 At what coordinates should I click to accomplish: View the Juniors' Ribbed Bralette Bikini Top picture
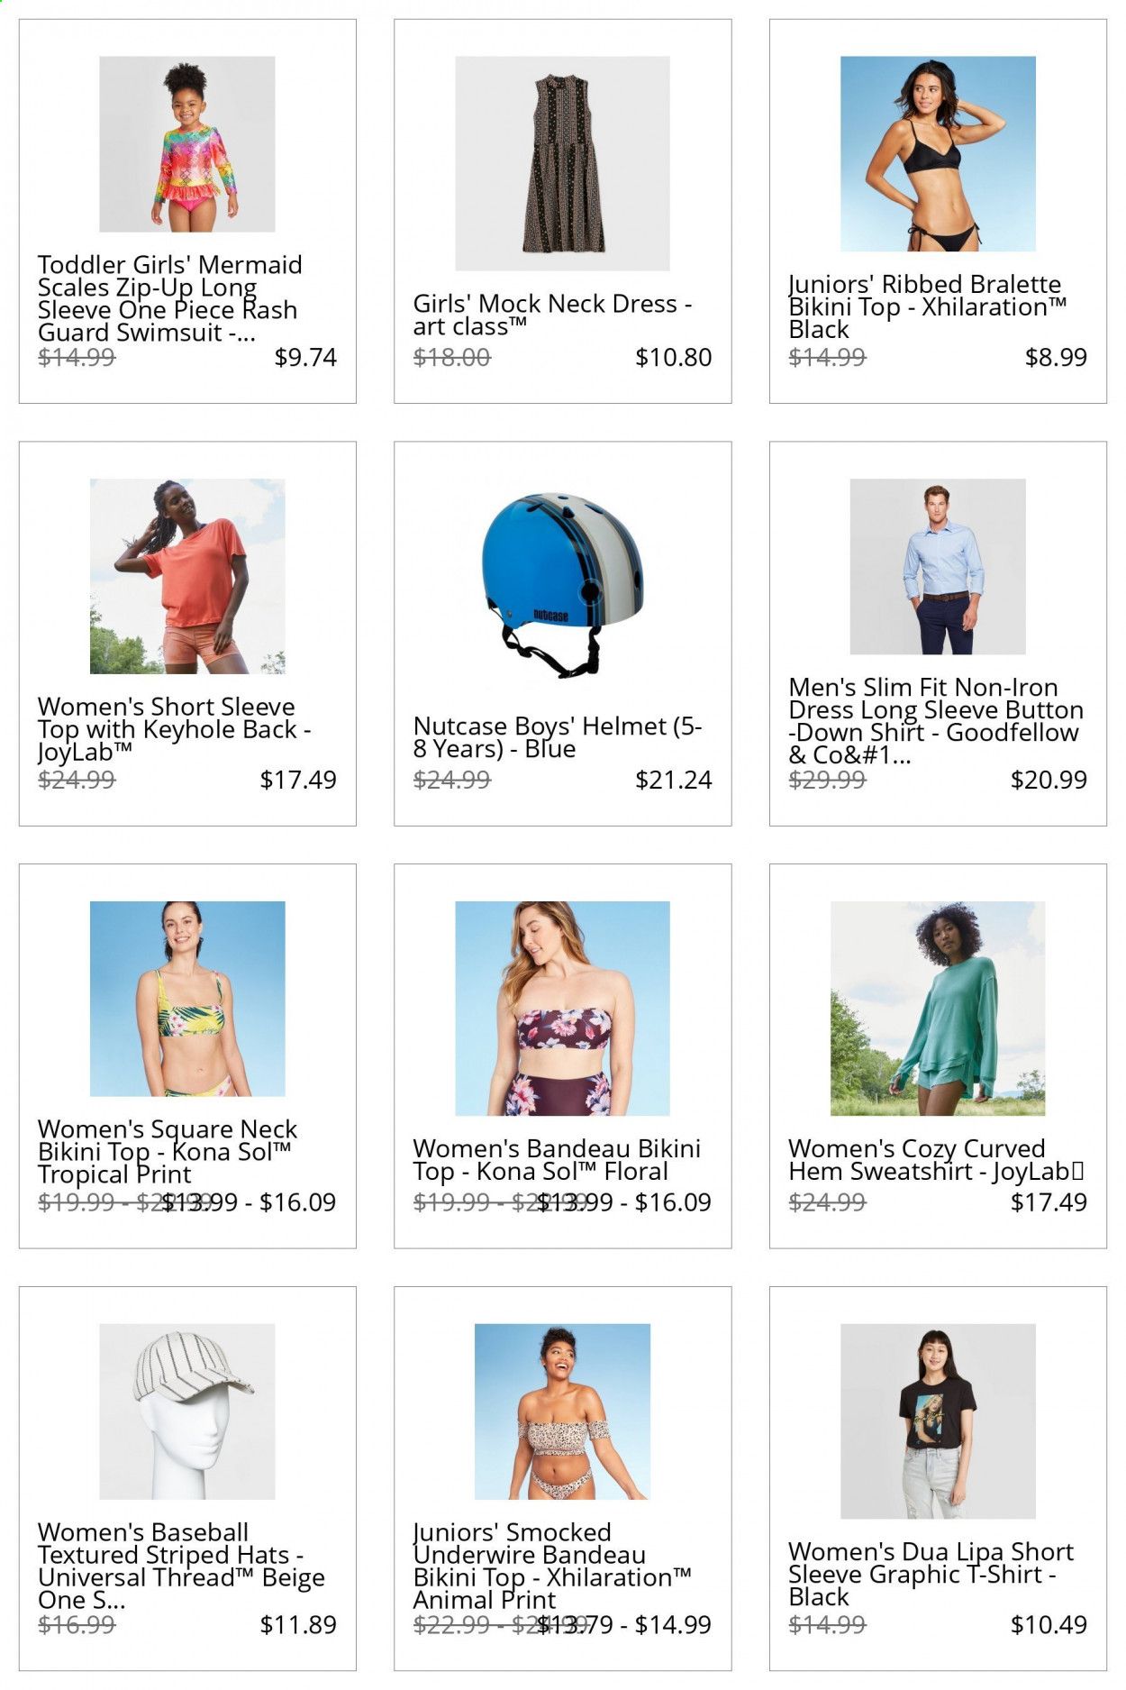click(x=938, y=153)
